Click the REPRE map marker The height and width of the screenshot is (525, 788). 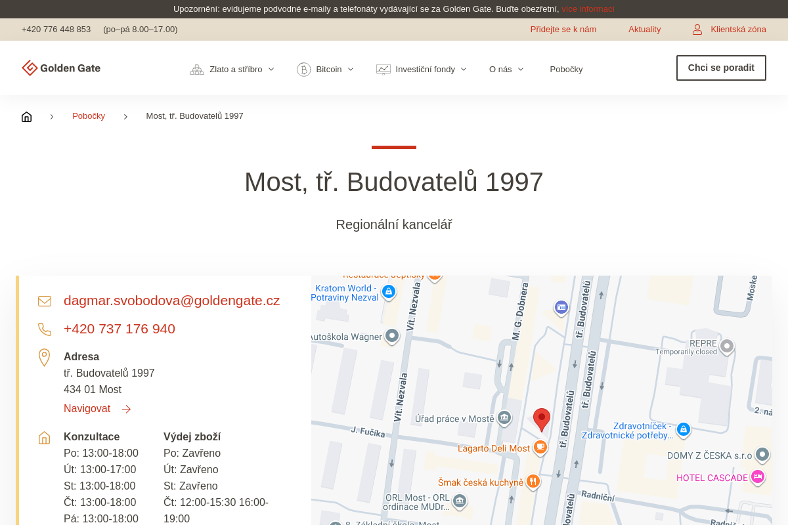click(726, 345)
